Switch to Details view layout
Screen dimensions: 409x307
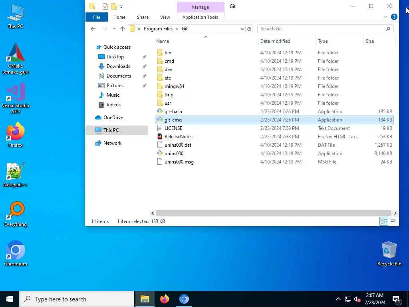point(384,221)
